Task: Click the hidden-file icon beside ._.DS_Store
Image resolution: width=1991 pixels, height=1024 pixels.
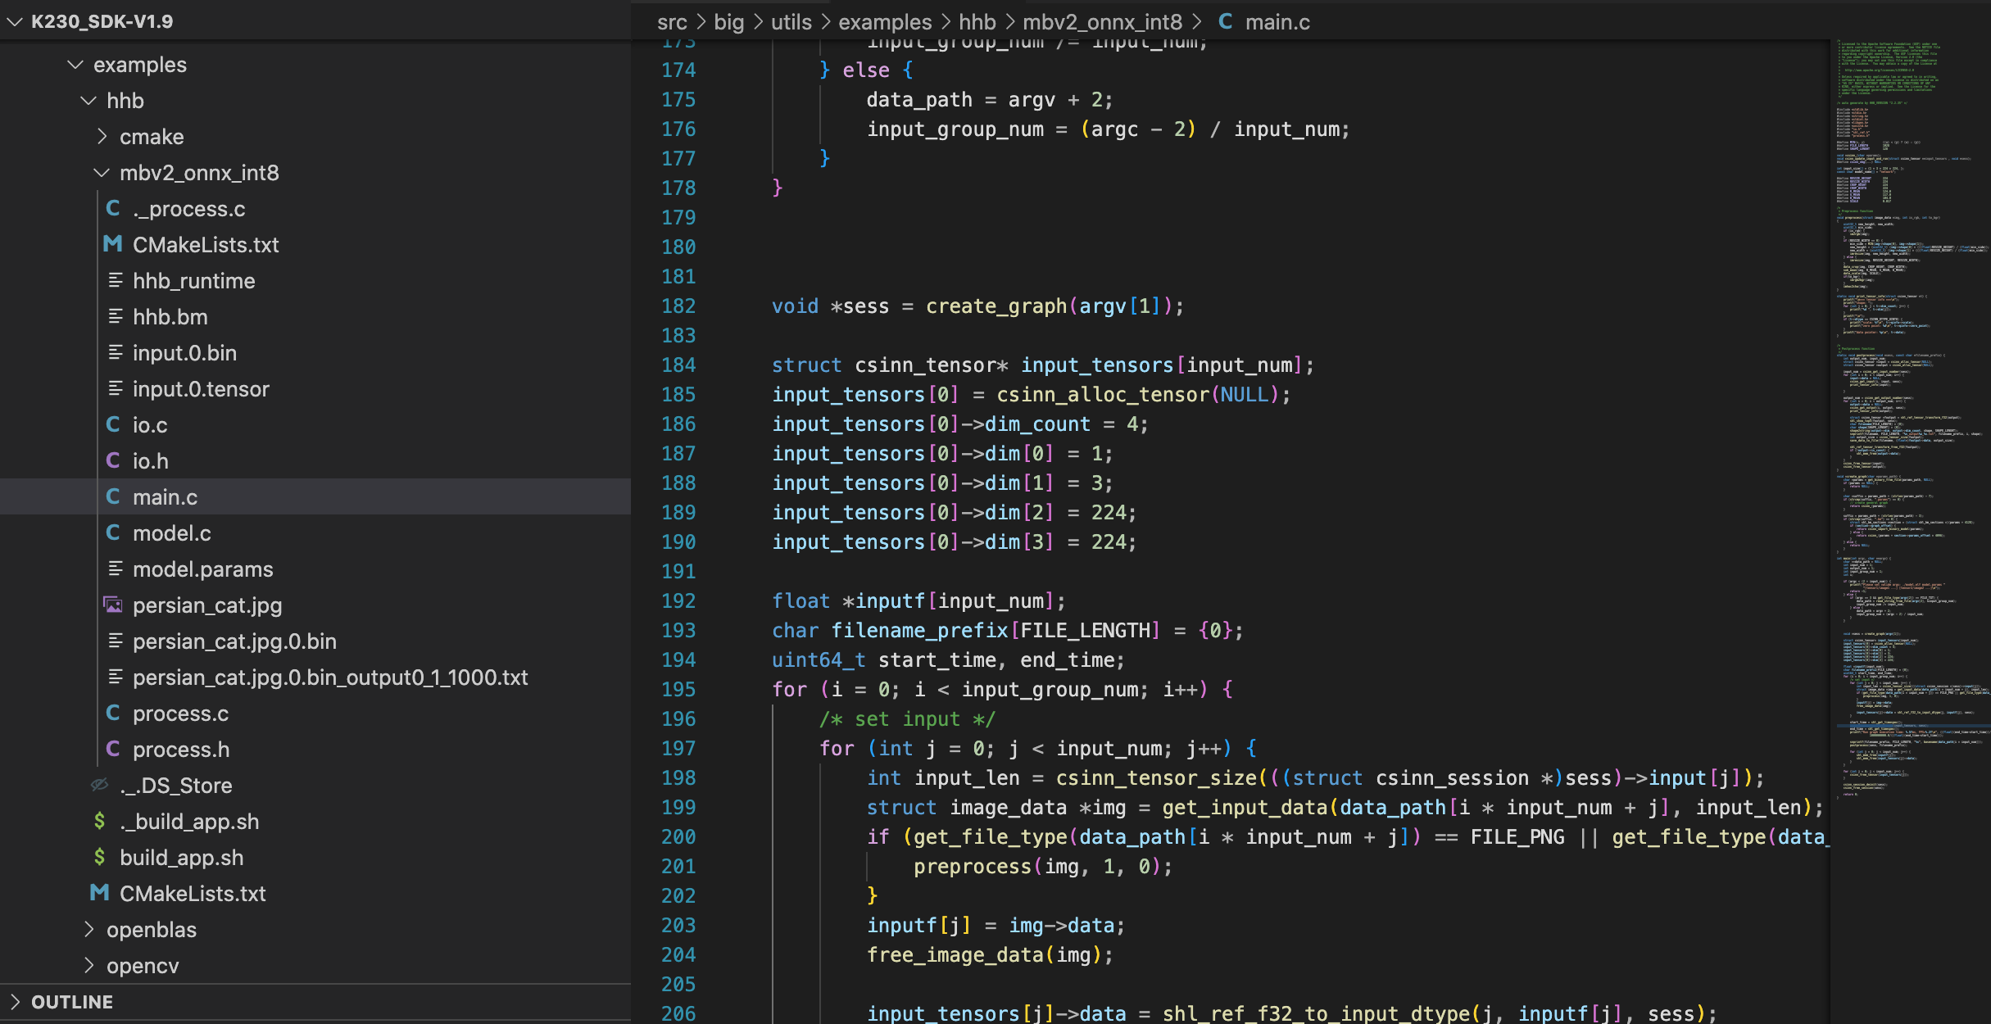Action: (x=100, y=786)
